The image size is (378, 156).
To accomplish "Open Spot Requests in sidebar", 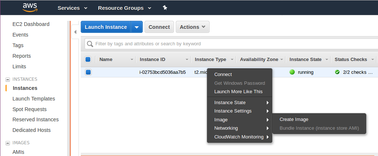I will (x=29, y=109).
